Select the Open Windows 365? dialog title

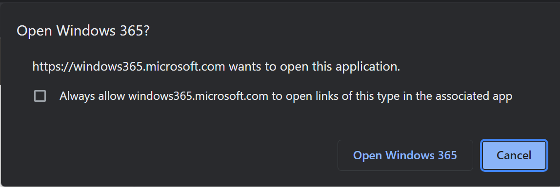[83, 31]
